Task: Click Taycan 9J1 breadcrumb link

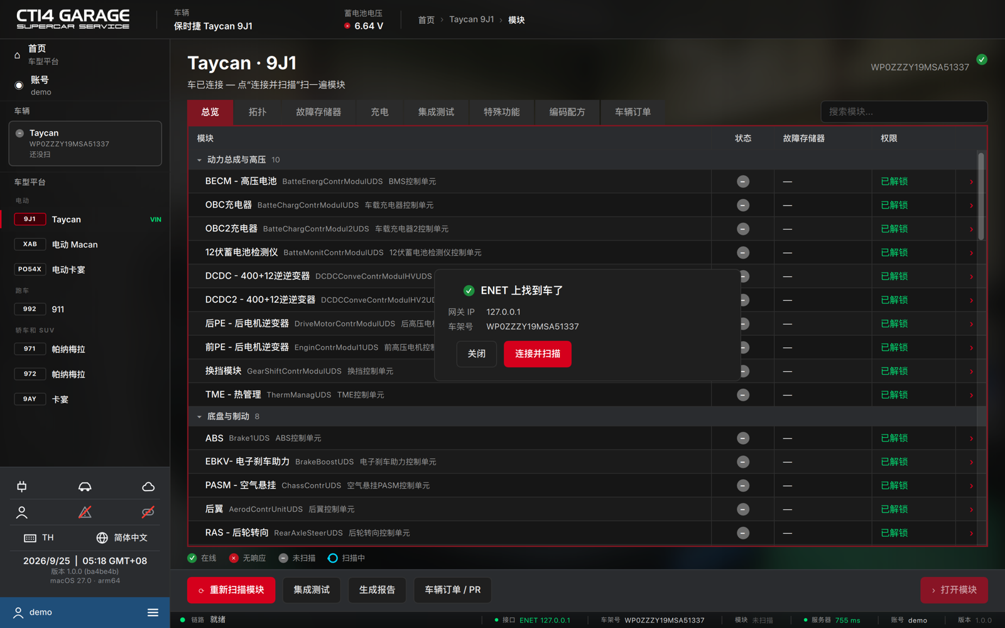Action: tap(472, 19)
